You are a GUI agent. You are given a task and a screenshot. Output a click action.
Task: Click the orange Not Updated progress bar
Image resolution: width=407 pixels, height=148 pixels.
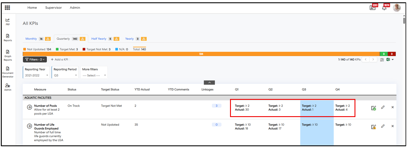[201, 54]
